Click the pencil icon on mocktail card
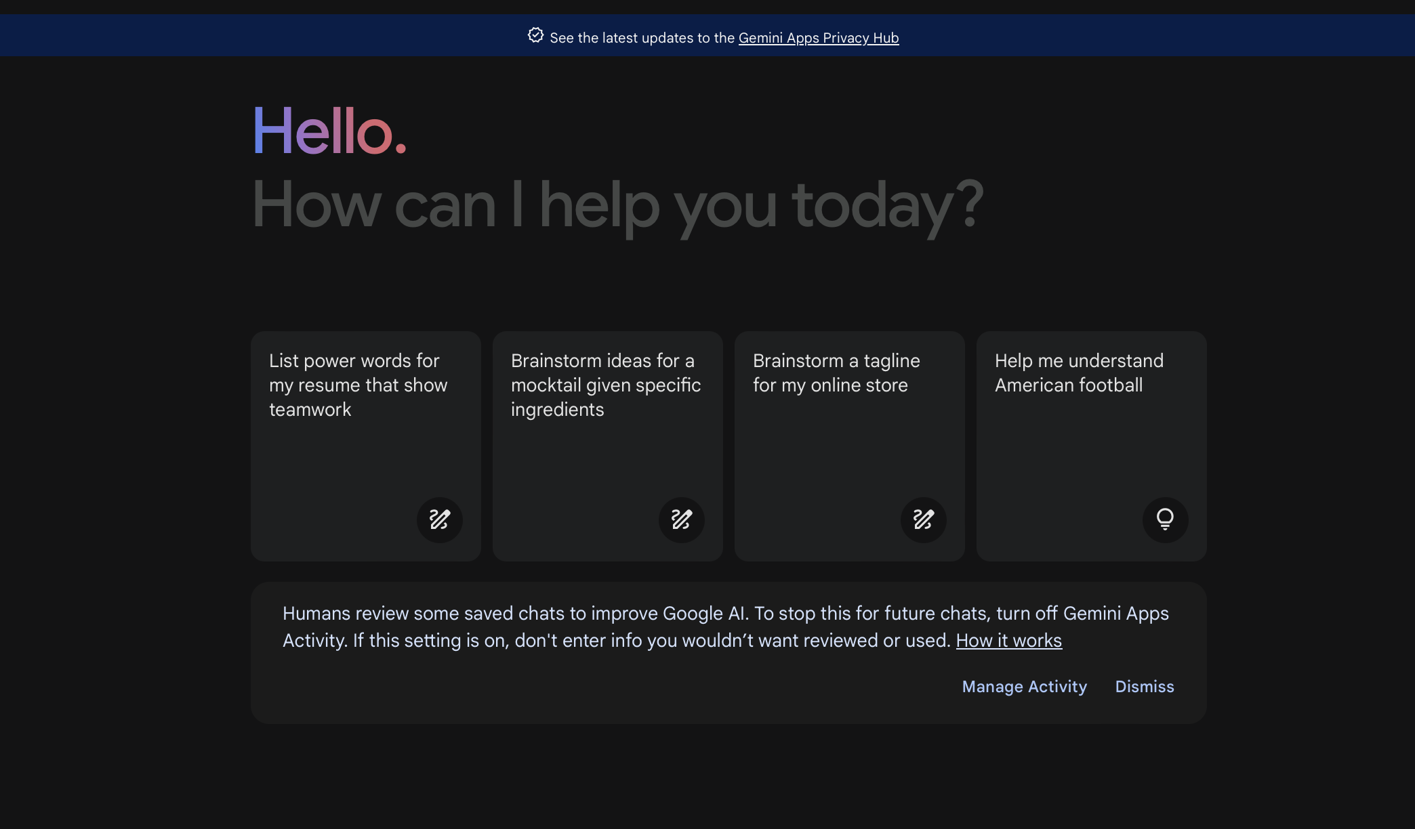 [x=681, y=519]
